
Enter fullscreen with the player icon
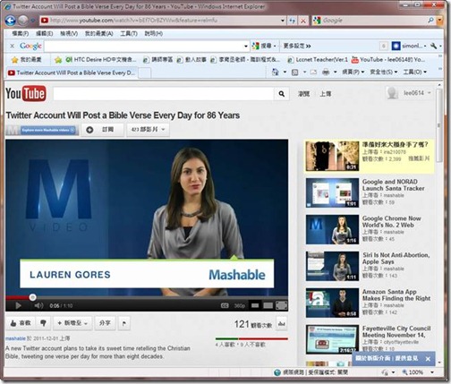tap(282, 305)
